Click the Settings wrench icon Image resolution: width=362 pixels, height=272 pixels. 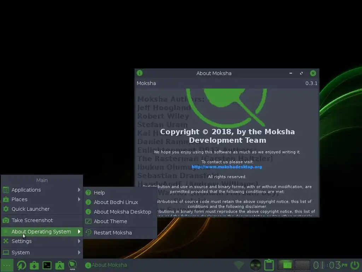click(6, 241)
